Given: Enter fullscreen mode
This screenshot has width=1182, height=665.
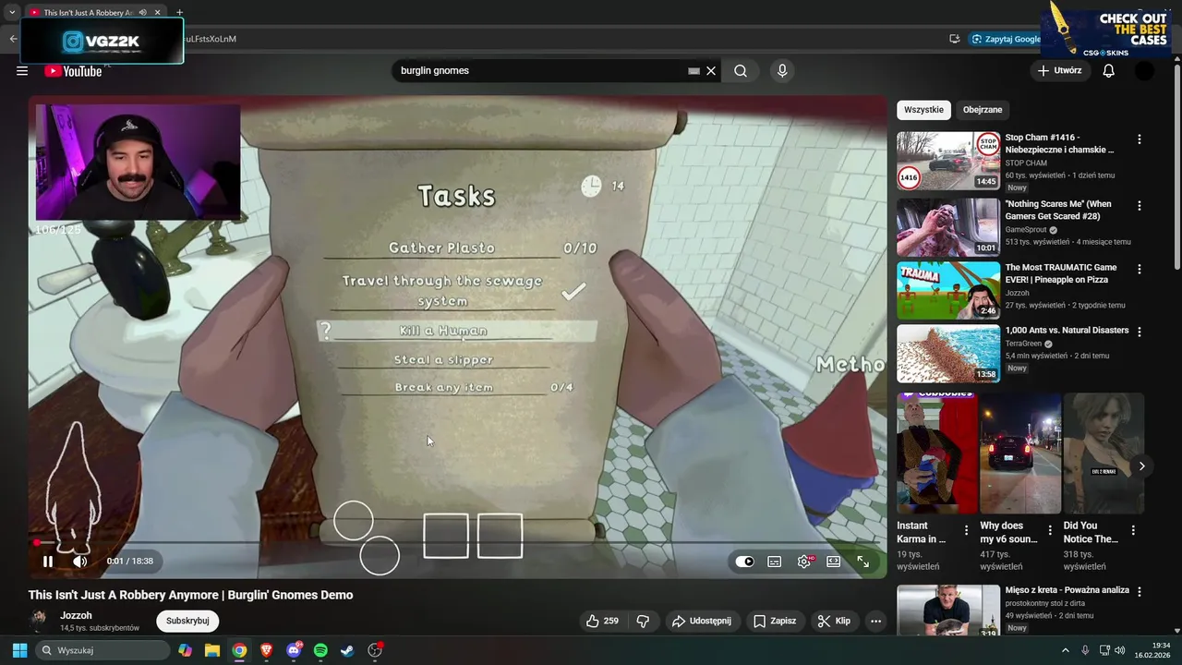Looking at the screenshot, I should 862,562.
